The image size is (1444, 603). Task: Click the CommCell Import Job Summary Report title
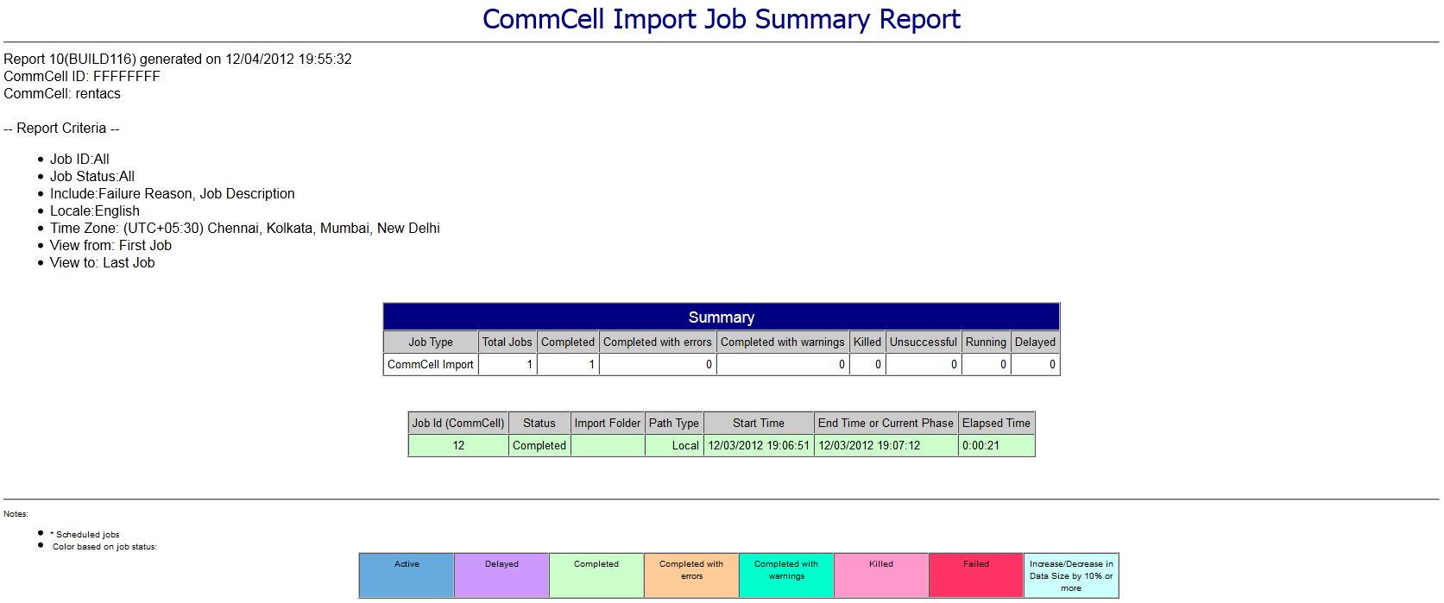(722, 19)
